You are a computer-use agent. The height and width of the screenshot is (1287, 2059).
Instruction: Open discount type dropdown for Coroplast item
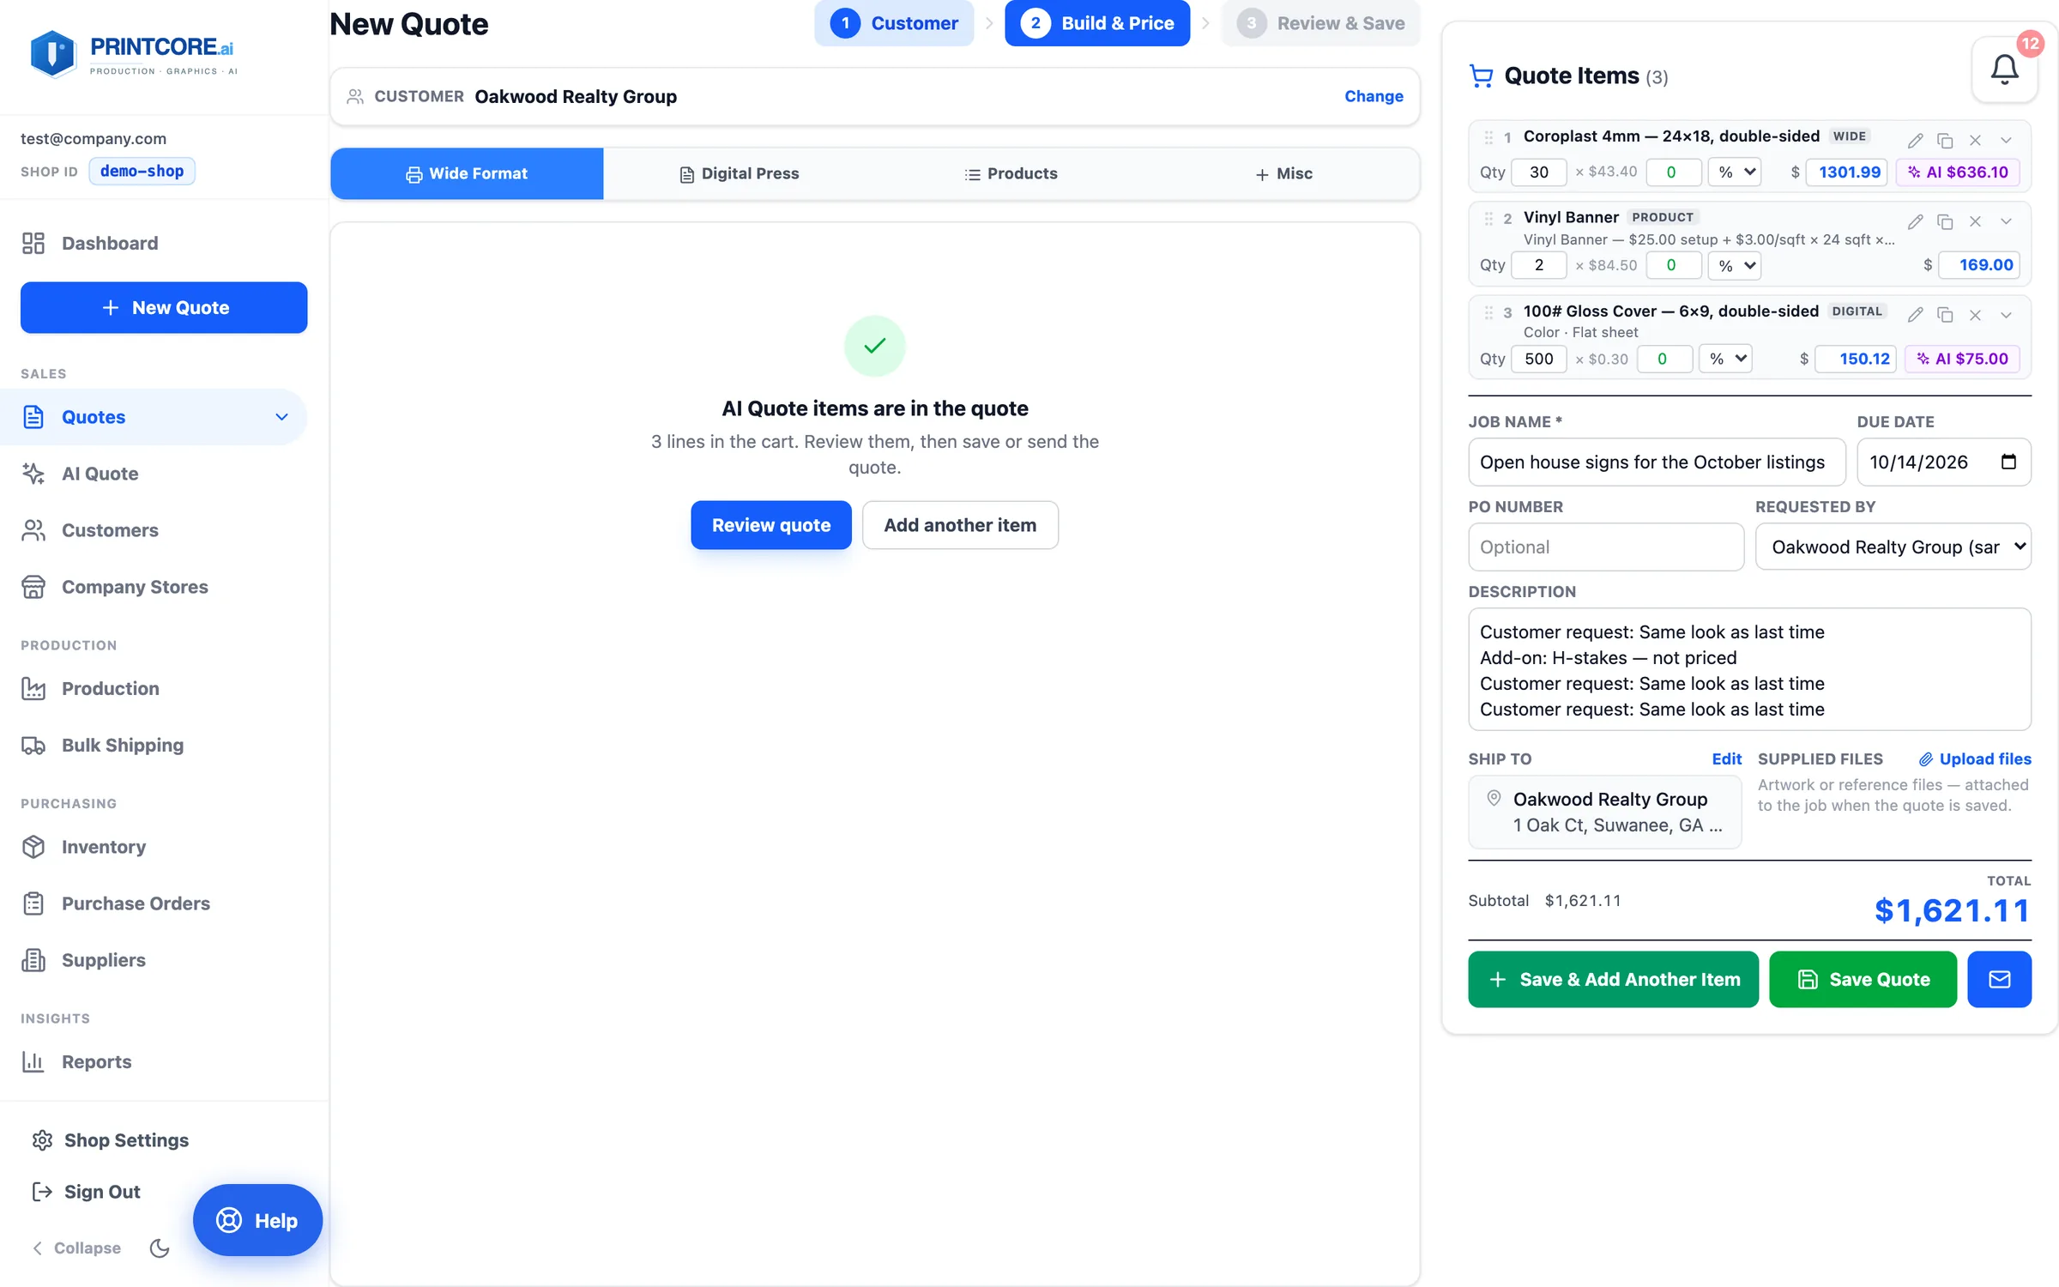(x=1735, y=172)
